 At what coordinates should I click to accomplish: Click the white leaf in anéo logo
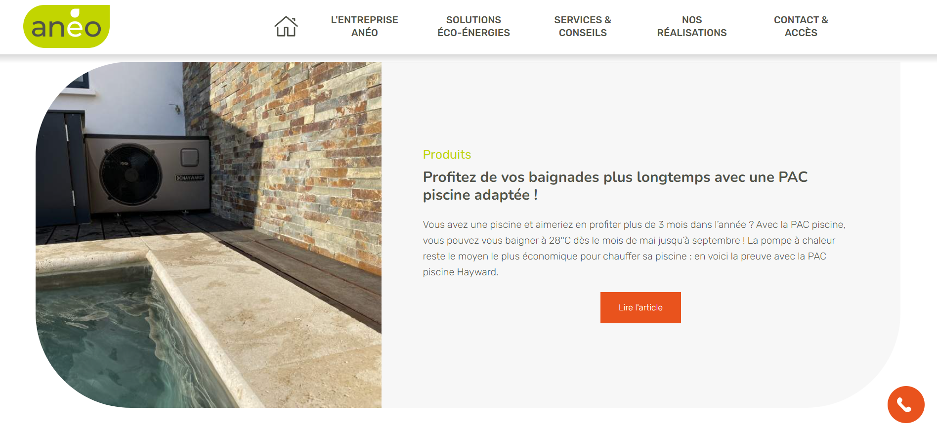tap(75, 13)
